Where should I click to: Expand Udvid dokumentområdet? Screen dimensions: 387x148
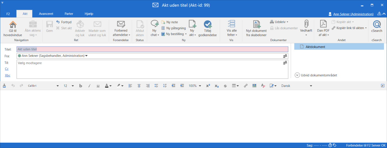[298, 75]
